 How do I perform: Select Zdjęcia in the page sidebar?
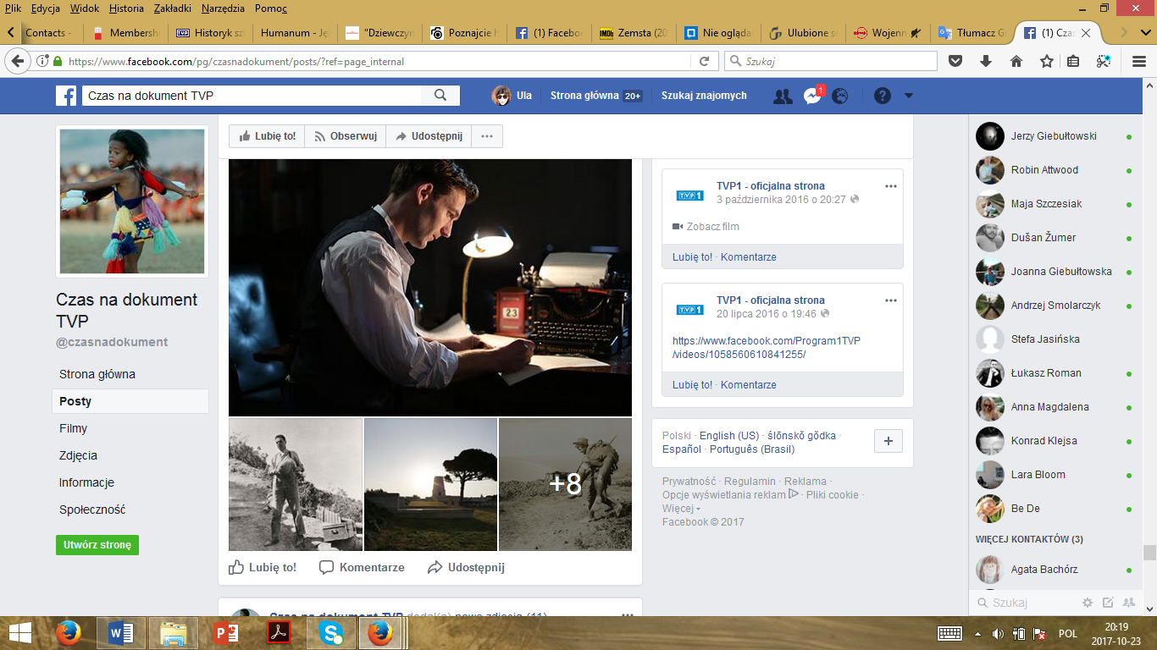[x=78, y=455]
